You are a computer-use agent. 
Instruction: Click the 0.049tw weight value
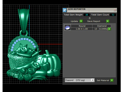[x=104, y=29]
